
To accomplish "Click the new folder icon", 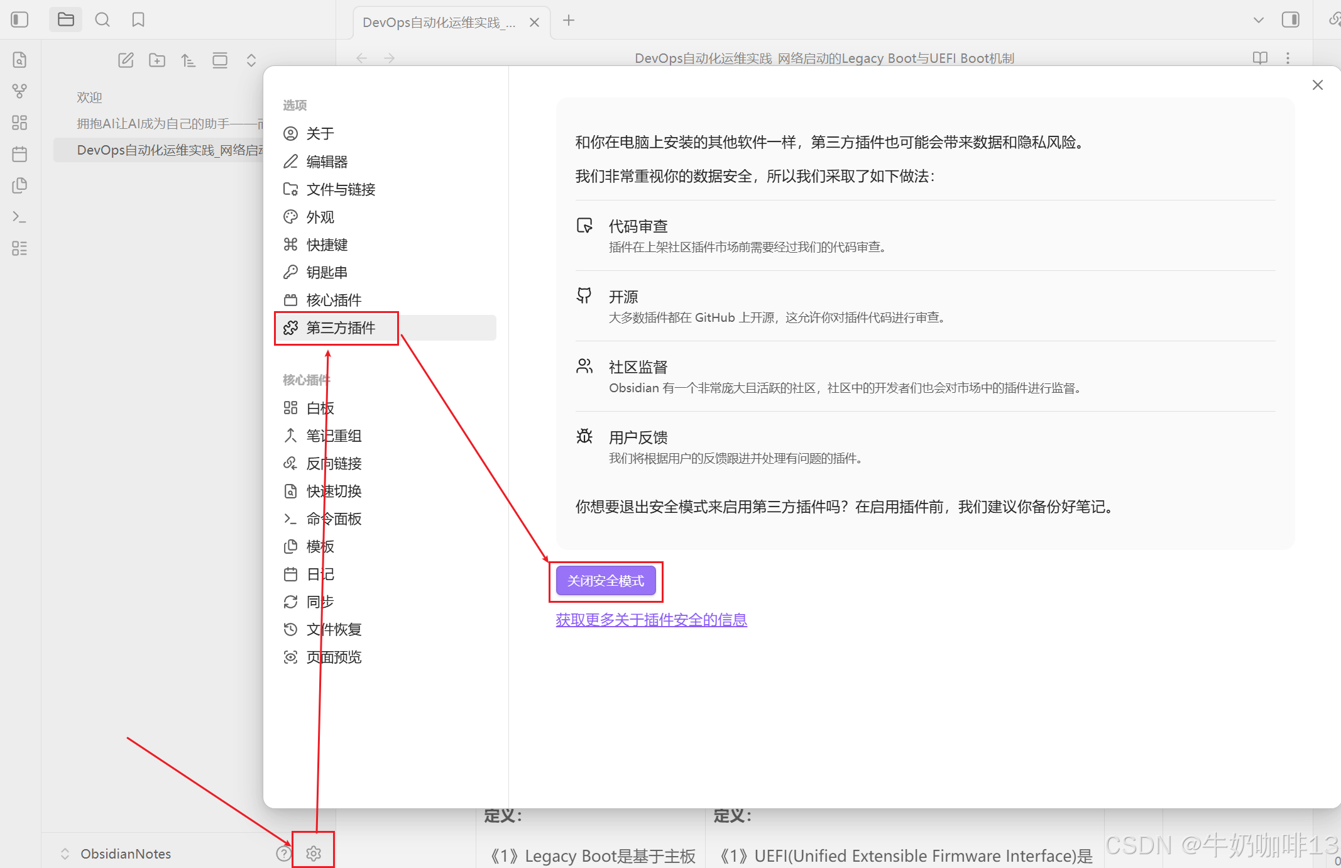I will click(x=157, y=60).
